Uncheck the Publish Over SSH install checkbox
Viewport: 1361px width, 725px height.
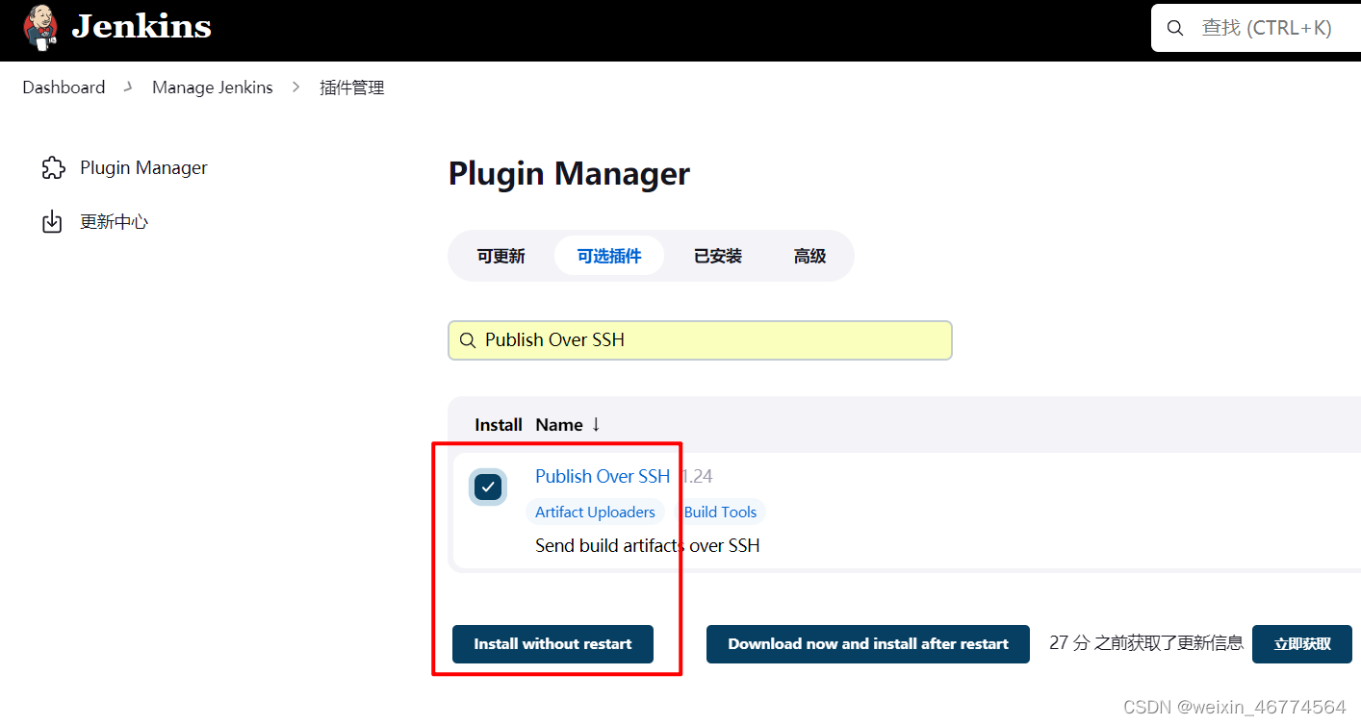pos(488,487)
